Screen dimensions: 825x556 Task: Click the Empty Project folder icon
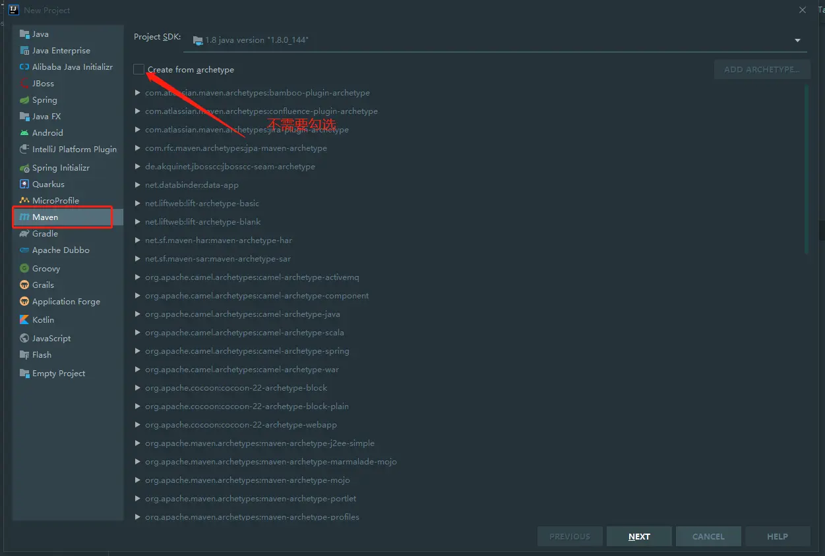coord(24,374)
